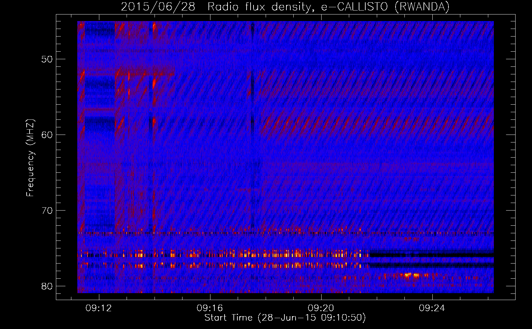Click the 70 MHz frequency tick label
Viewport: 532px width, 329px height.
[x=47, y=211]
